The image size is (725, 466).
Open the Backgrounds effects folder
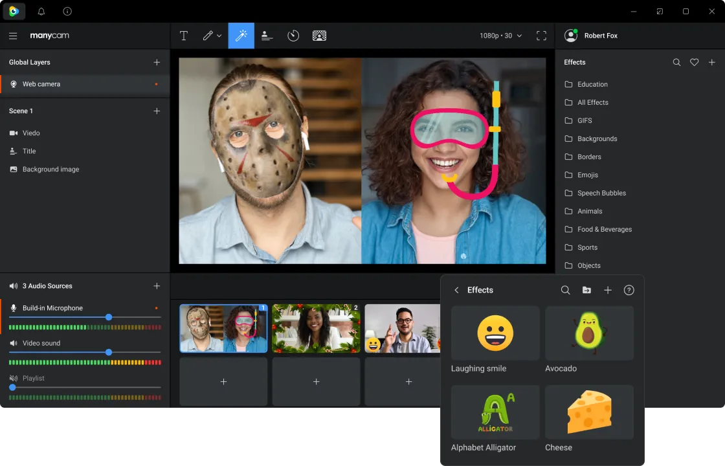pyautogui.click(x=597, y=139)
